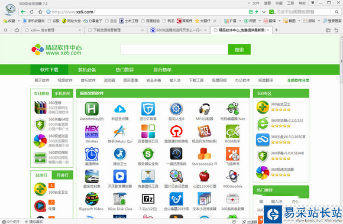The width and height of the screenshot is (343, 224).
Task: Open the Wise Disk Cleaner icon
Action: point(120,199)
